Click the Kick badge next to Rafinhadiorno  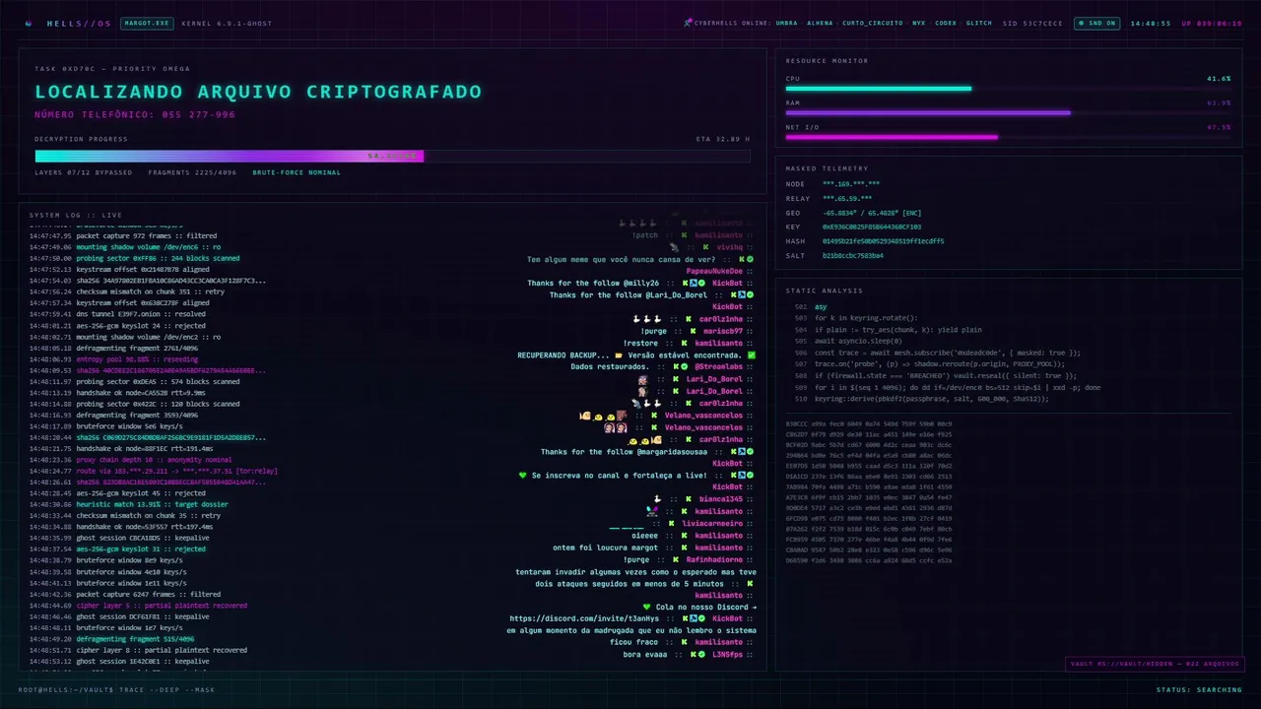[676, 559]
